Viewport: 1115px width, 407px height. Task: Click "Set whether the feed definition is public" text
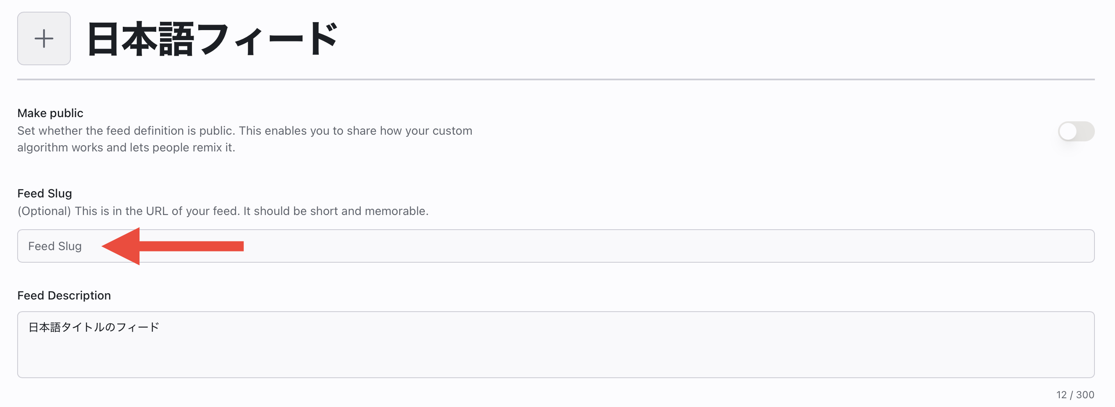(x=126, y=131)
